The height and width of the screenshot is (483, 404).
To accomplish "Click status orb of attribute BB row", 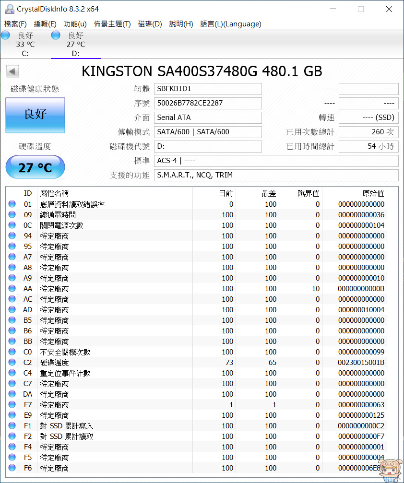I will [x=12, y=341].
